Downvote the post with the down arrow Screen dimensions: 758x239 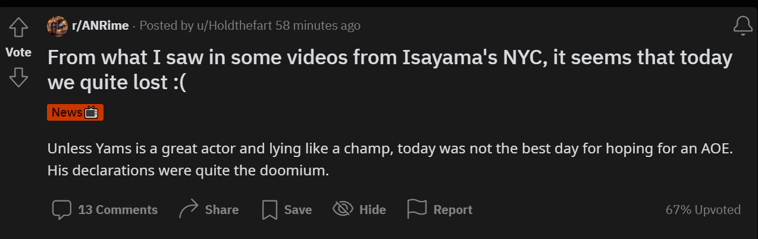(x=19, y=77)
